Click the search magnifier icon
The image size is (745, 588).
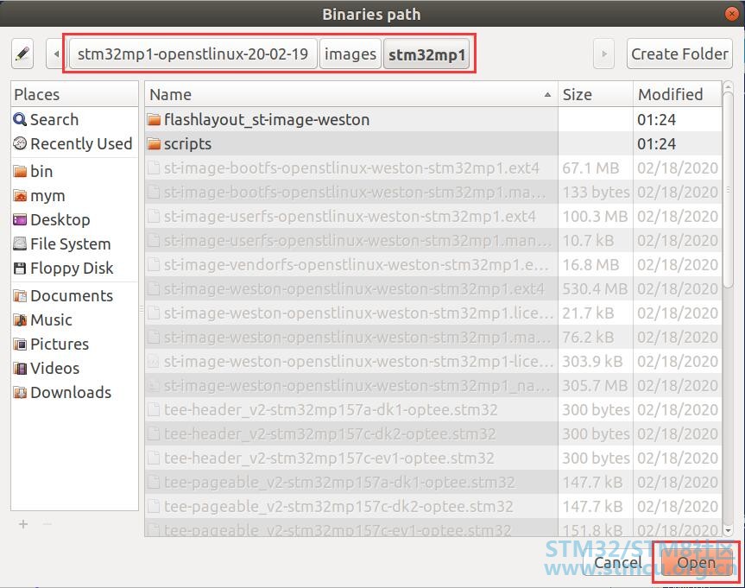(x=20, y=119)
